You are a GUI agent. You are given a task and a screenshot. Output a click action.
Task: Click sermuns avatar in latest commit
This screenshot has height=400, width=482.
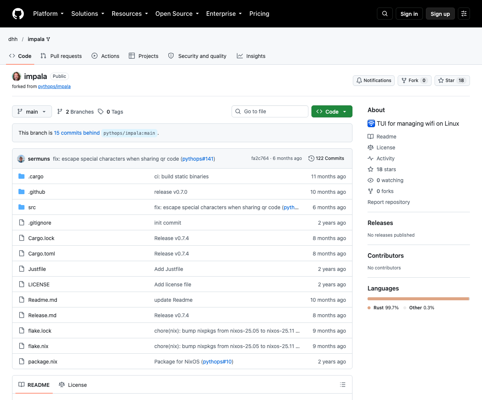tap(21, 159)
